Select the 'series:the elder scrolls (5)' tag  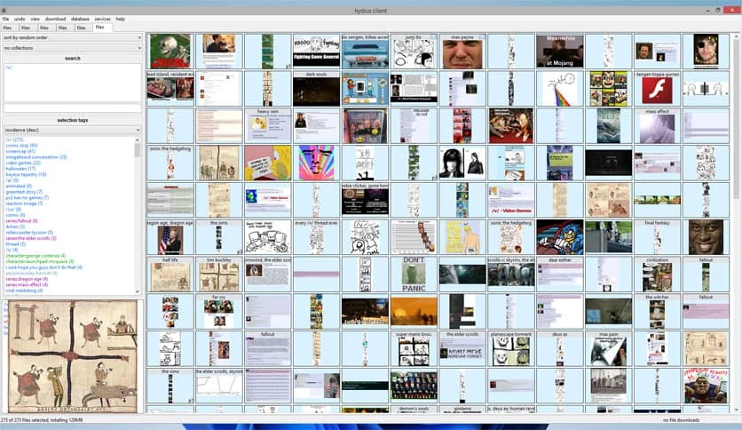tap(31, 238)
